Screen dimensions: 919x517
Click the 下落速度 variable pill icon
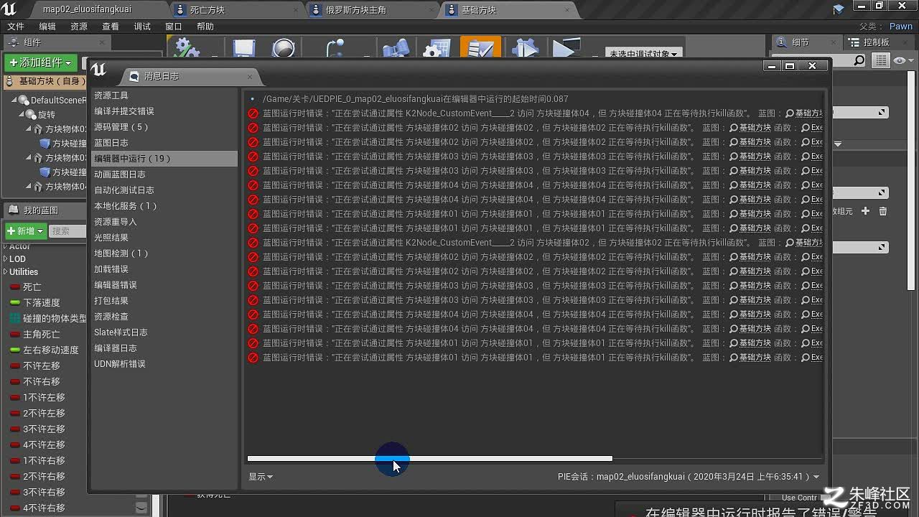pyautogui.click(x=14, y=303)
